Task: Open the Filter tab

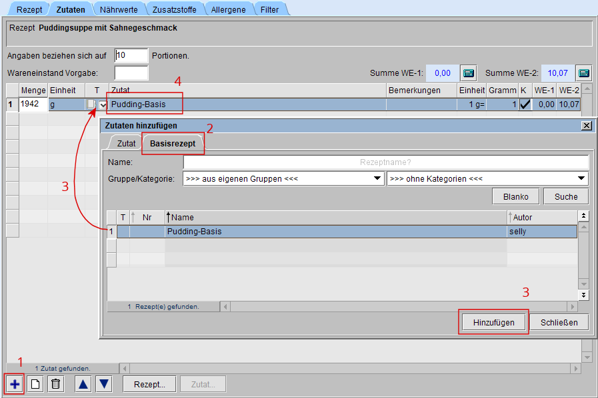Action: point(269,9)
